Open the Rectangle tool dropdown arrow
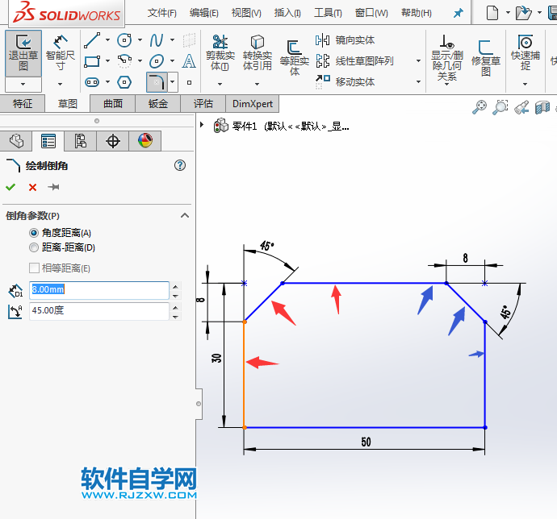The width and height of the screenshot is (557, 519). point(107,61)
